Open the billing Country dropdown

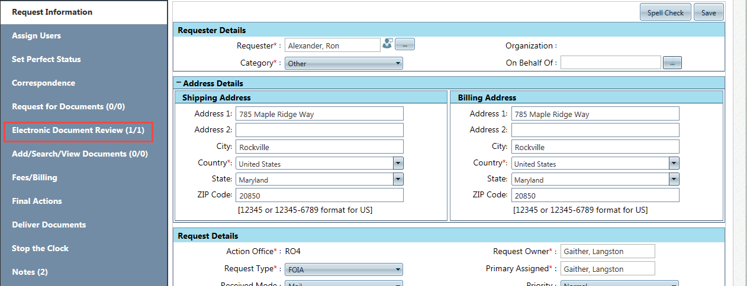pos(674,164)
